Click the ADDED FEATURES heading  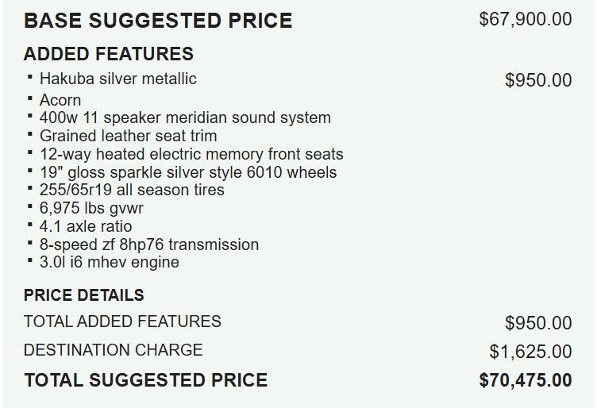[x=109, y=54]
